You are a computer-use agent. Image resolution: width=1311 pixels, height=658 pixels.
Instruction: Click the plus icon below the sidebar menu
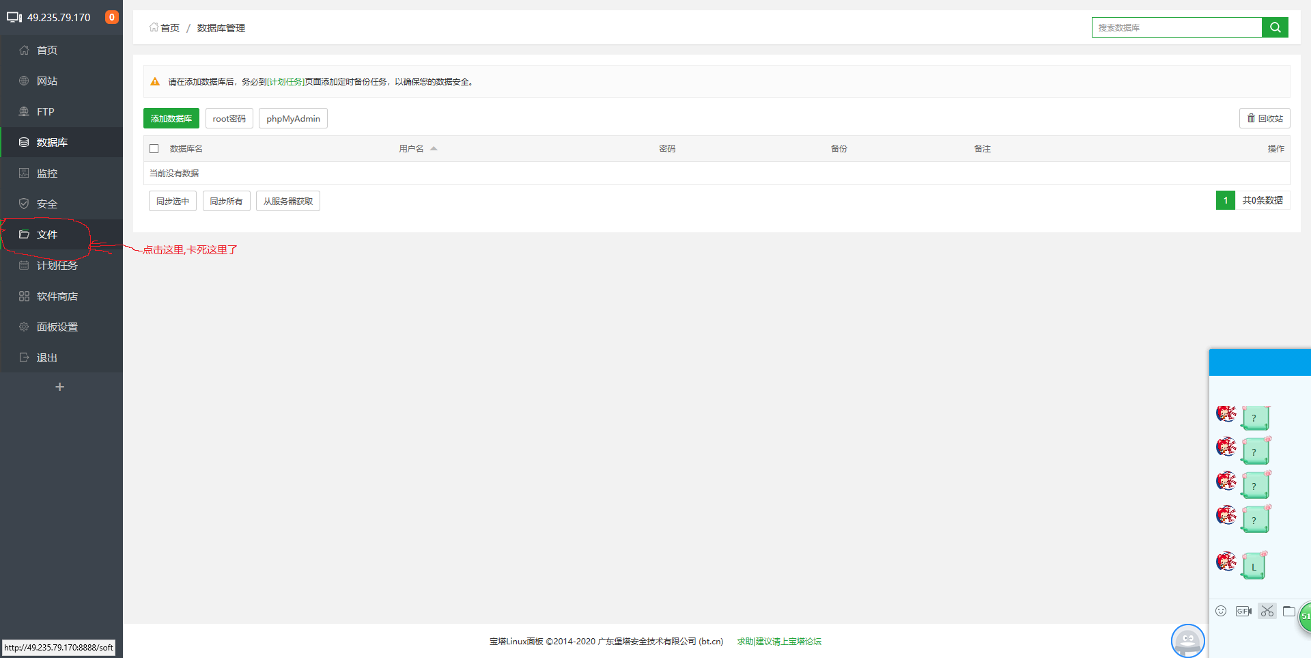(x=60, y=387)
